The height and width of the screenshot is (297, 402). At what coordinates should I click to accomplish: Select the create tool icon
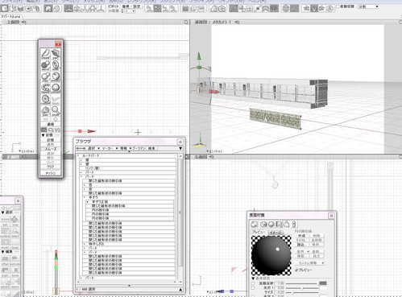tap(45, 53)
